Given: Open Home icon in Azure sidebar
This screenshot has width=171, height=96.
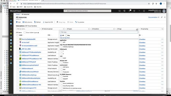Looking at the screenshot, I should tap(11, 21).
